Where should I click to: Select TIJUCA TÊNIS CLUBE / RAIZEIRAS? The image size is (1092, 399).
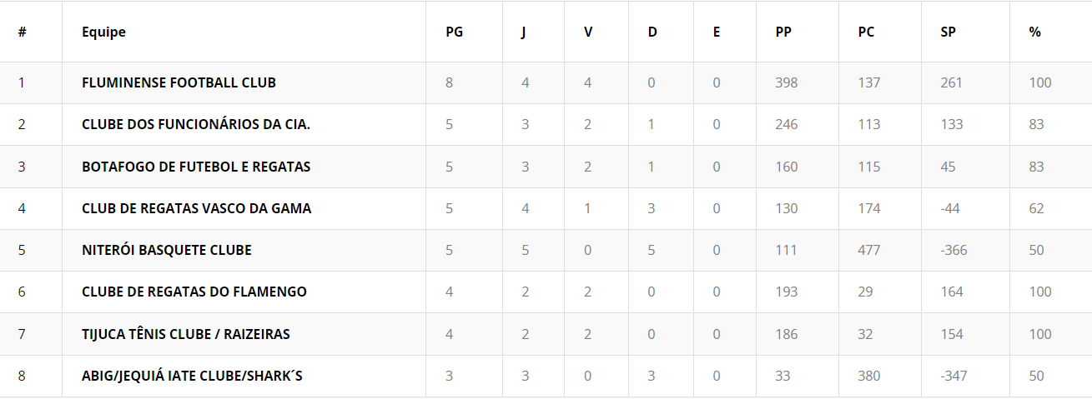pos(186,334)
